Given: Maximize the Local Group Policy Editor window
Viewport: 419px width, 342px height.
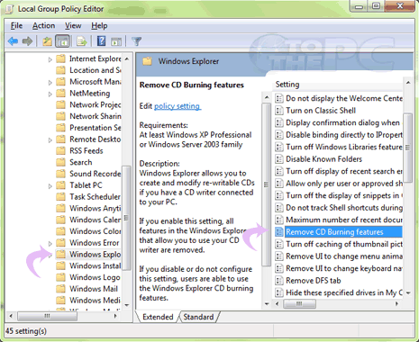Looking at the screenshot, I should tap(376, 6).
